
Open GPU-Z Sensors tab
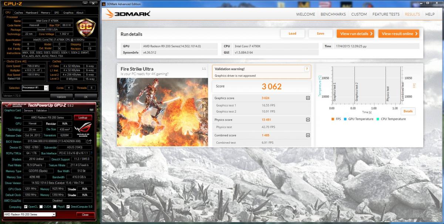(28, 110)
